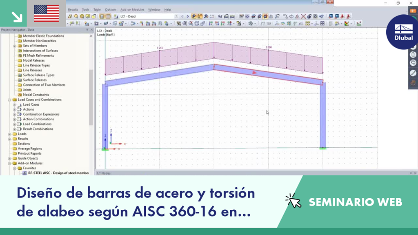418x235 pixels.
Task: Collapse the Add-on Modules node
Action: pos(9,163)
